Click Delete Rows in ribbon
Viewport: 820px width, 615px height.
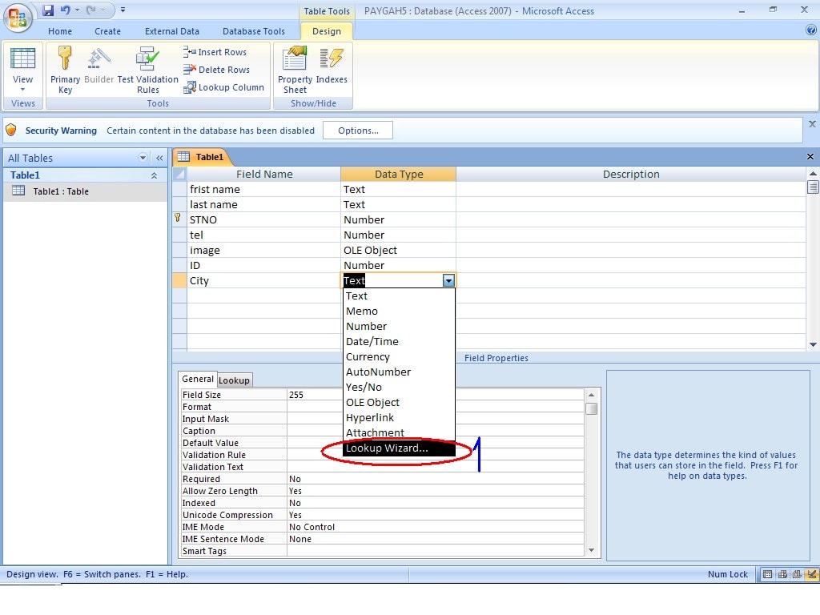pos(216,70)
